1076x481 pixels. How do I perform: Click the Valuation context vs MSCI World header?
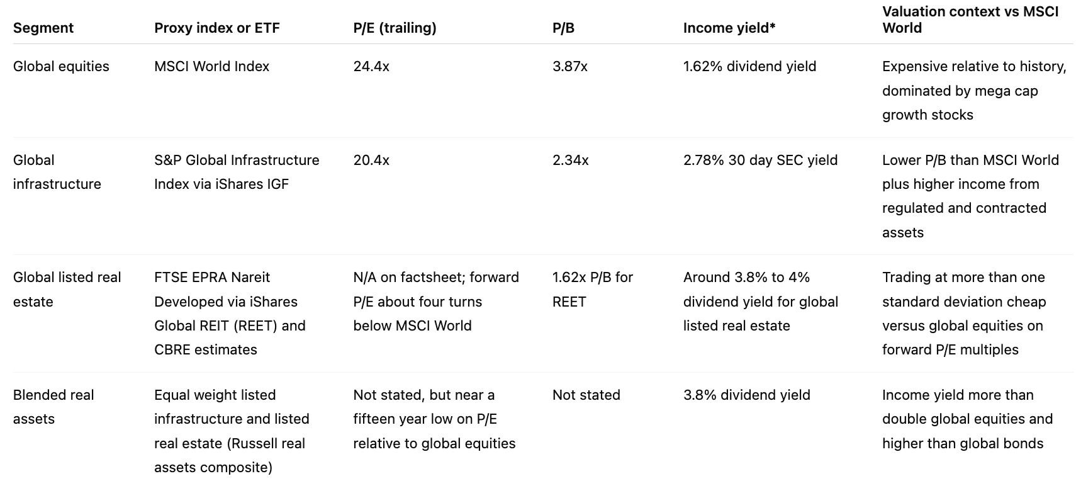click(970, 20)
